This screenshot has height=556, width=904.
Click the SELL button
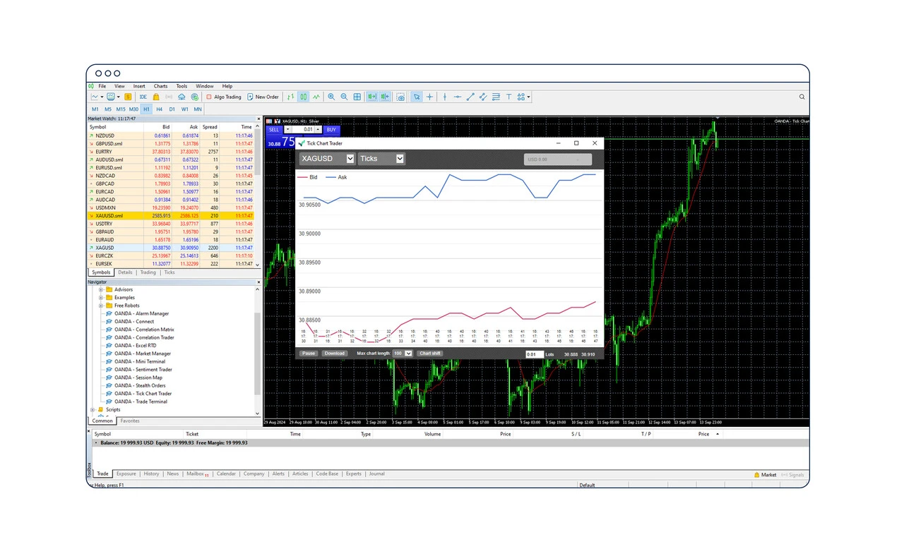pos(273,130)
